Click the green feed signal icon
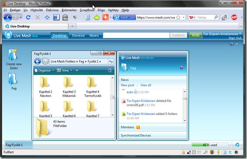This screenshot has height=159, width=247. (x=97, y=17)
